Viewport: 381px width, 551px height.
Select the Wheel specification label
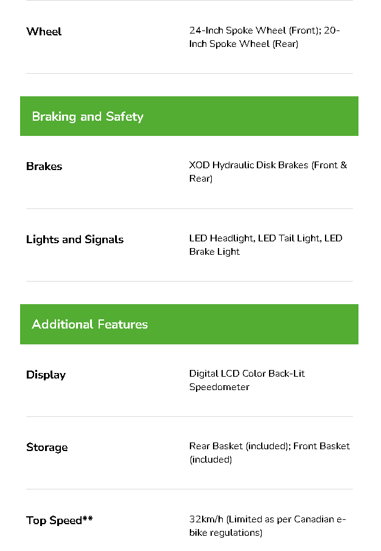pyautogui.click(x=44, y=32)
